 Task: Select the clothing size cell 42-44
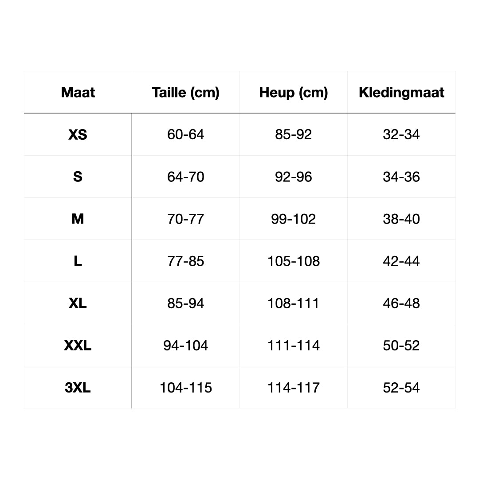(x=401, y=261)
